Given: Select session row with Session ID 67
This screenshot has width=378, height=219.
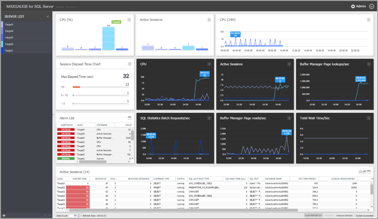Looking at the screenshot, I should click(213, 183).
